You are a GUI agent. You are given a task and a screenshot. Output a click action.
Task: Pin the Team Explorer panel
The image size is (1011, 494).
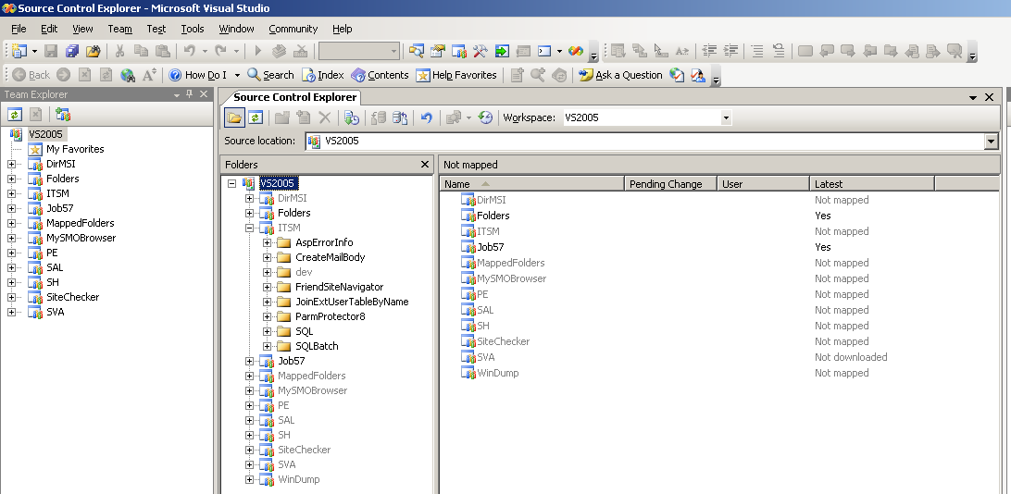[190, 94]
